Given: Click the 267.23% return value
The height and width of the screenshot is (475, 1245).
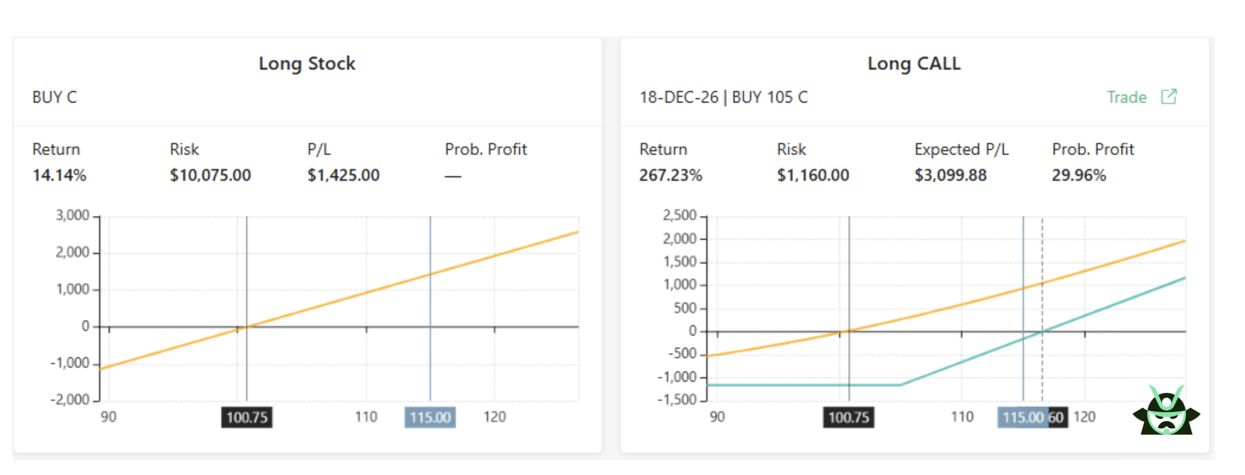Looking at the screenshot, I should pyautogui.click(x=670, y=175).
